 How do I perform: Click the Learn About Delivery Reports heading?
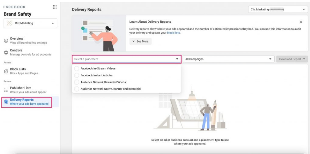(150, 22)
